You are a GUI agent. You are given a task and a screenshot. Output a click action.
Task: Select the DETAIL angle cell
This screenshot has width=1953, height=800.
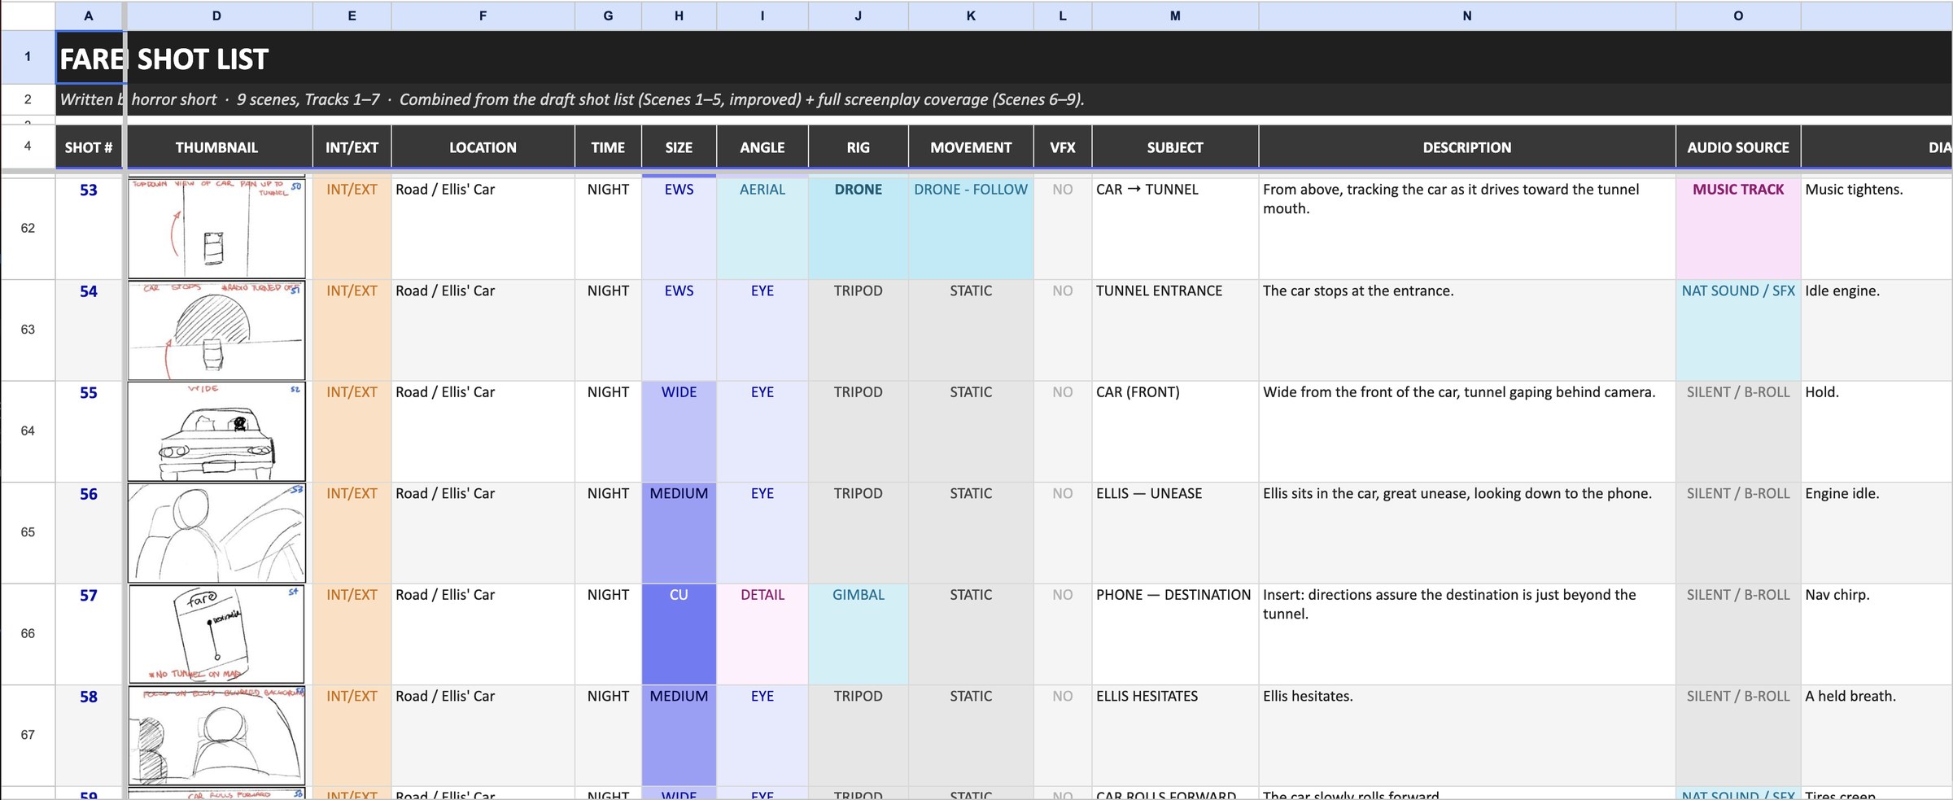pos(762,634)
